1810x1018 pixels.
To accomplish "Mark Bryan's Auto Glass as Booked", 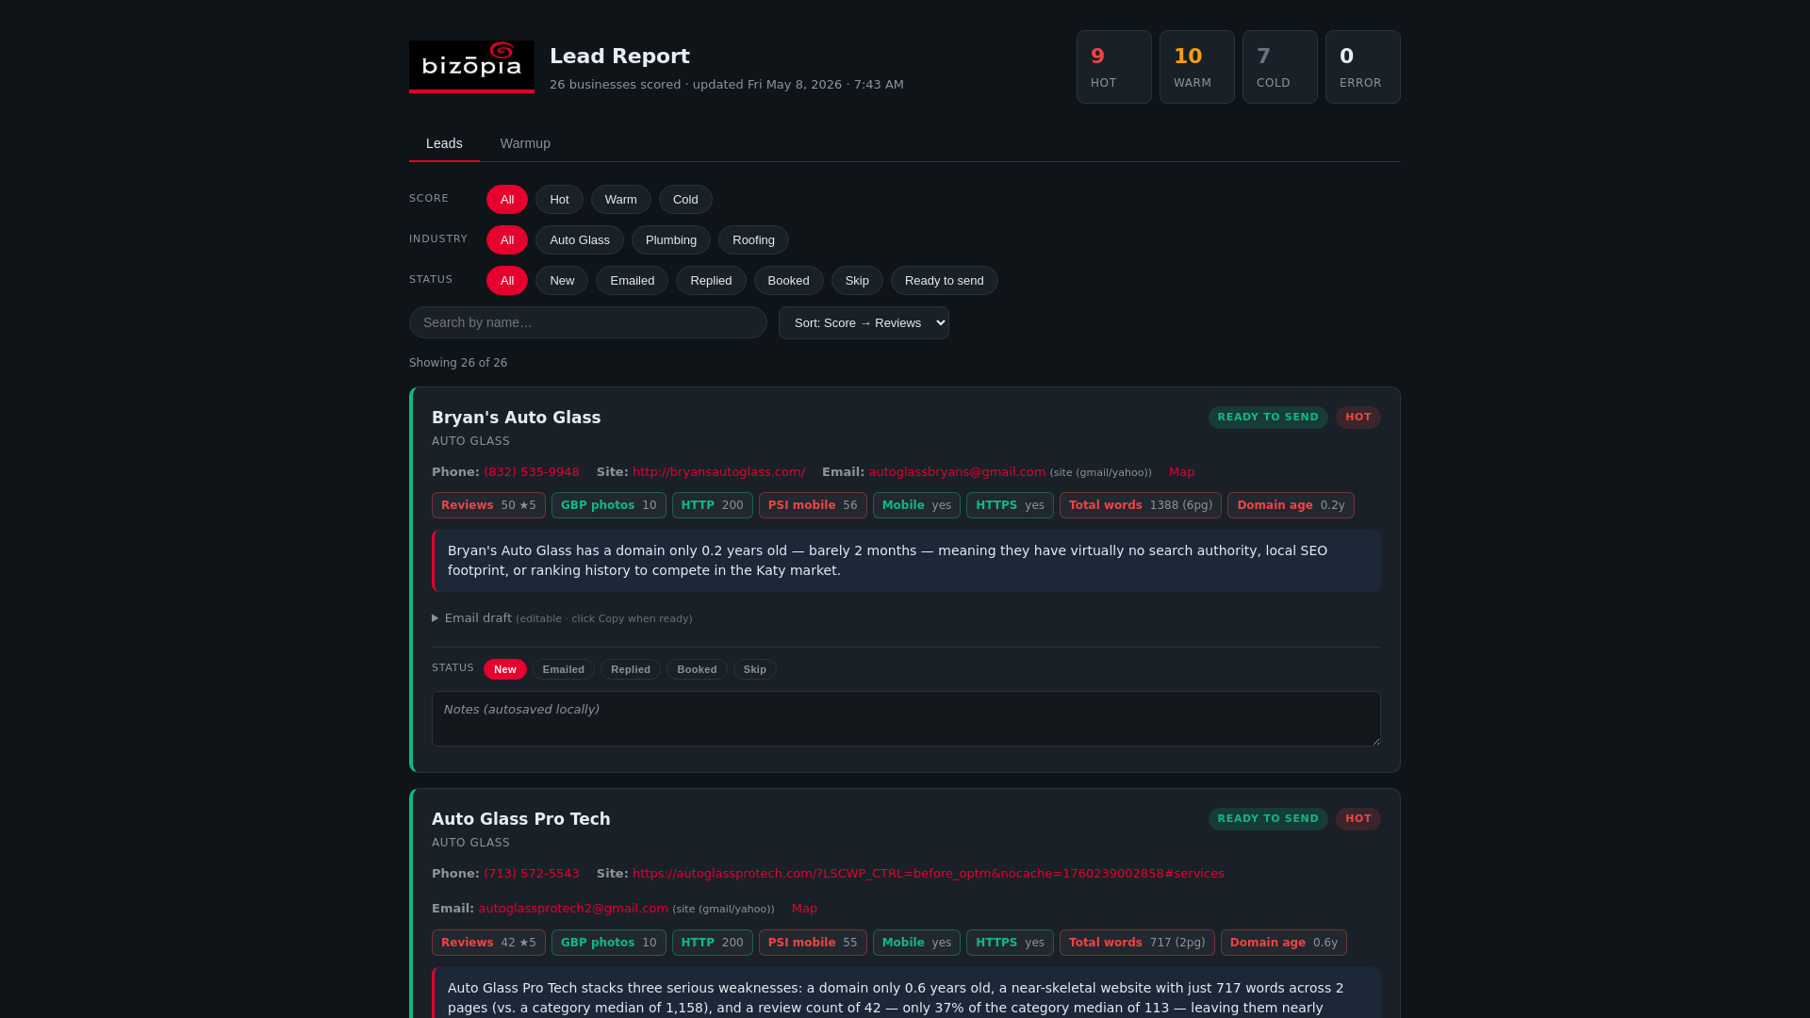I will [x=697, y=669].
